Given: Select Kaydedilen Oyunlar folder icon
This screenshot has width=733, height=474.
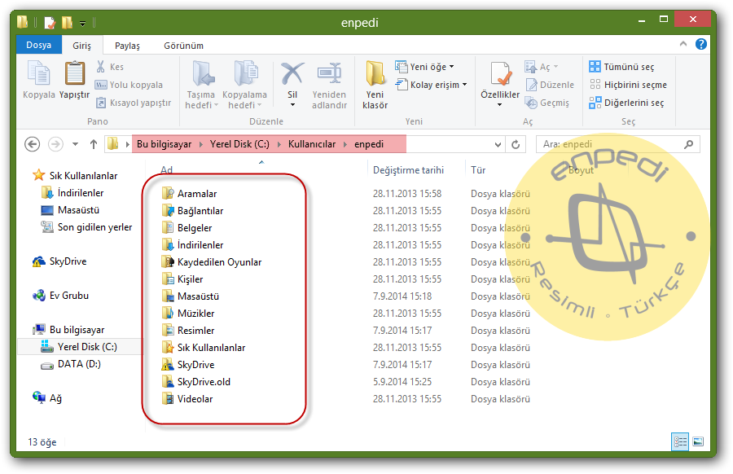Looking at the screenshot, I should [x=167, y=261].
